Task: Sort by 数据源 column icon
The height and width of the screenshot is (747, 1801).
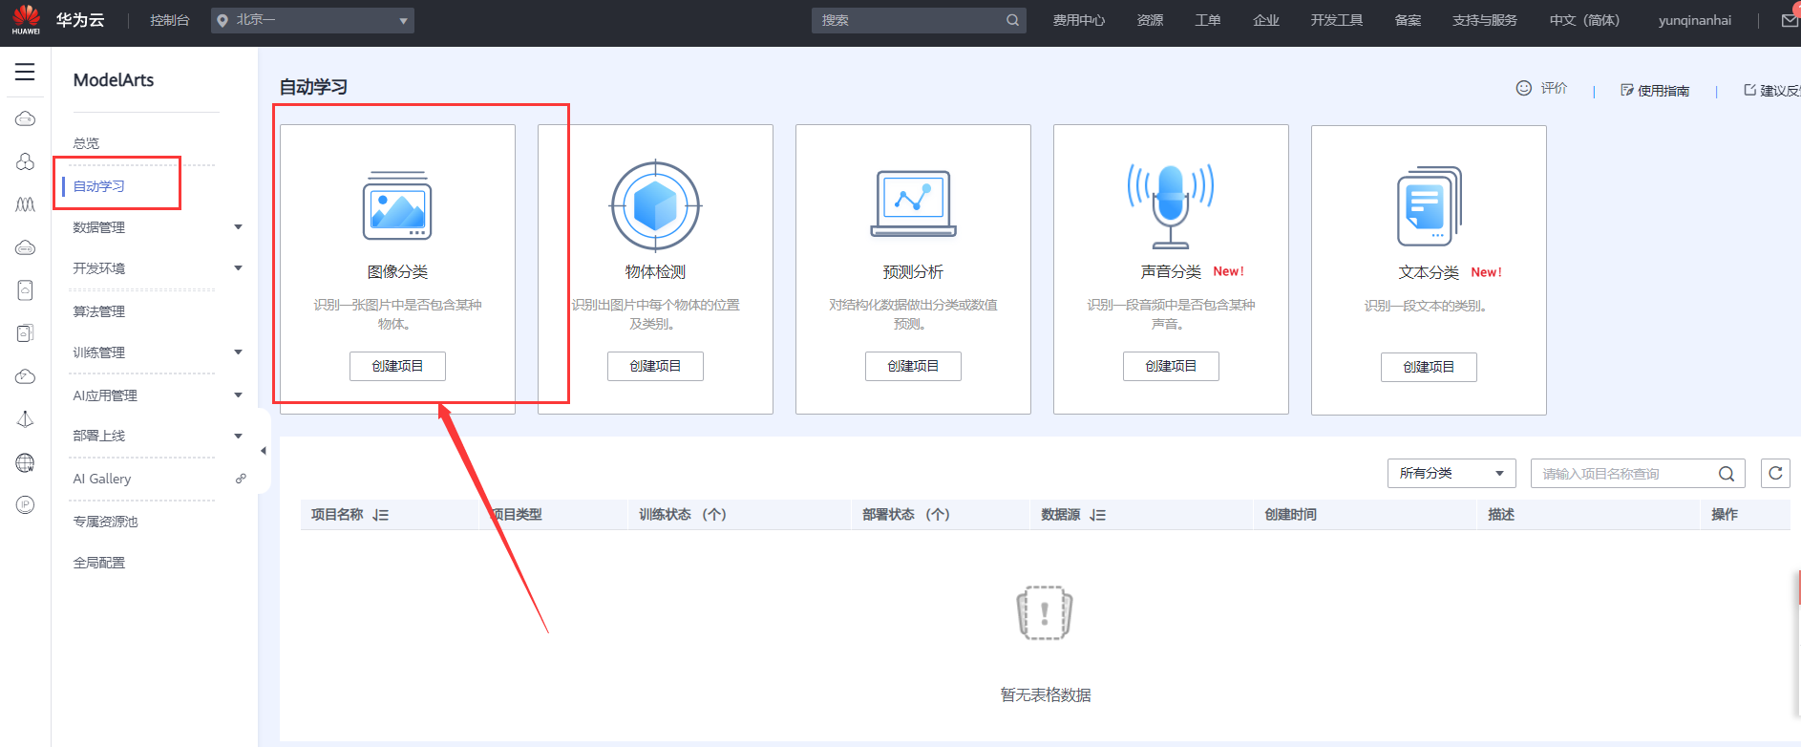Action: (x=1098, y=515)
